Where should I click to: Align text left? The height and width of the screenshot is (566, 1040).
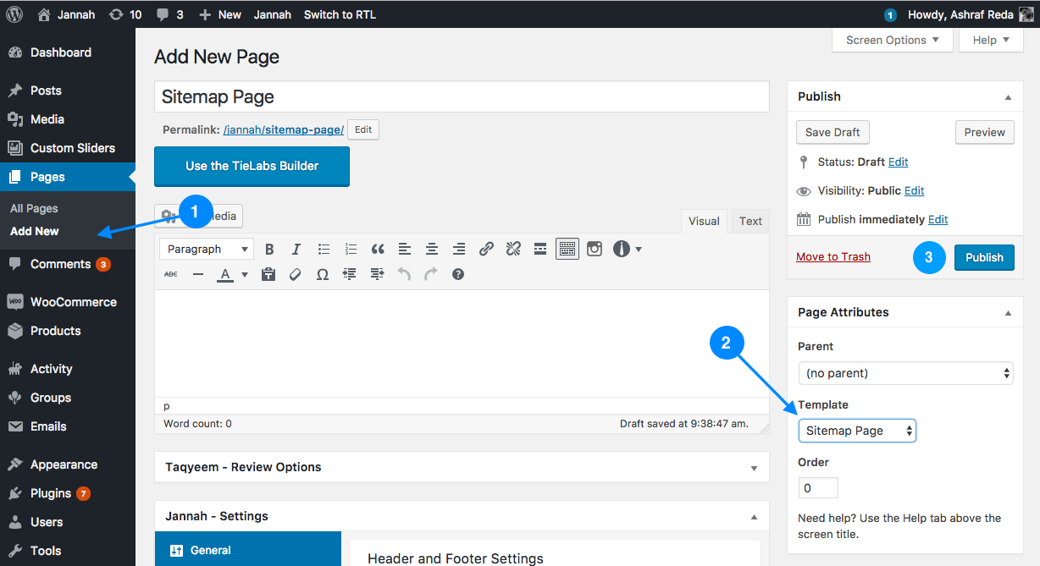405,249
